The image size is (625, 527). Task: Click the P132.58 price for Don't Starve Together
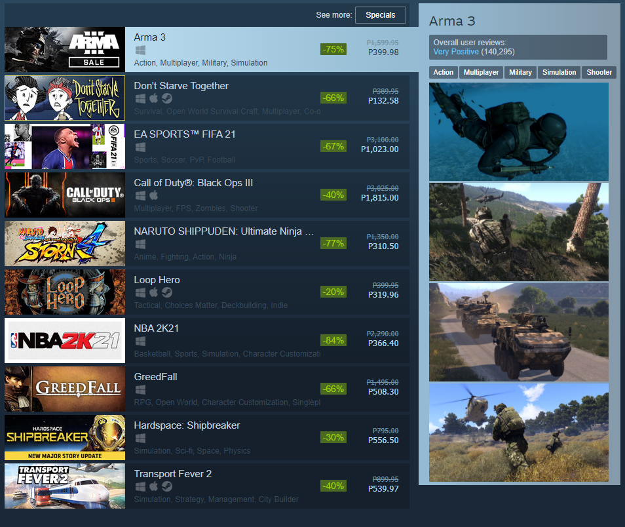(383, 101)
